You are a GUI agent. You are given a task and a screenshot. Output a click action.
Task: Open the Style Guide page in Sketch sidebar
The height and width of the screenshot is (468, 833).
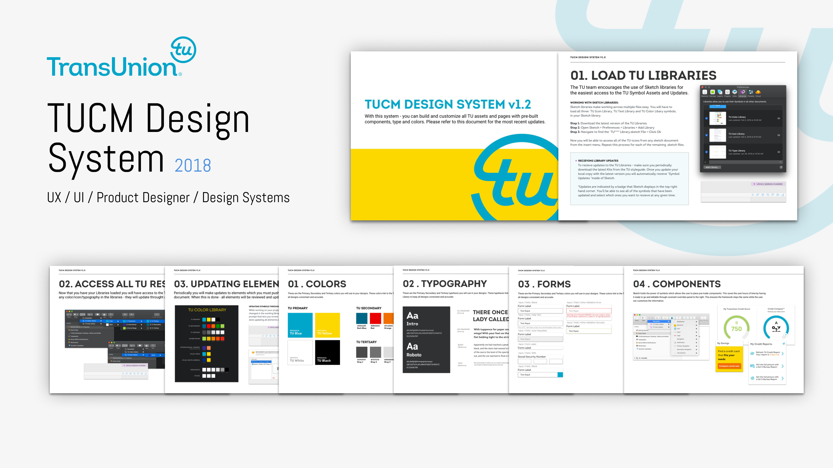[x=652, y=333]
